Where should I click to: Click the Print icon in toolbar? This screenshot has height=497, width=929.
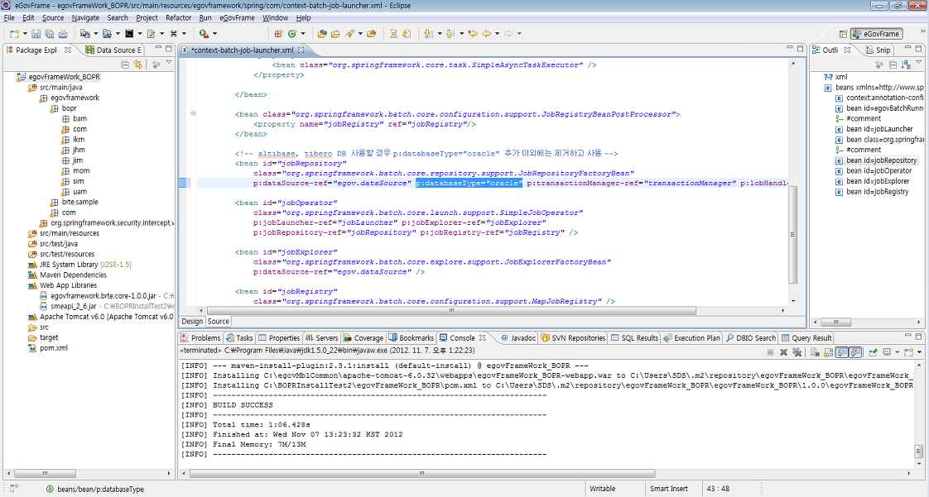tap(63, 34)
